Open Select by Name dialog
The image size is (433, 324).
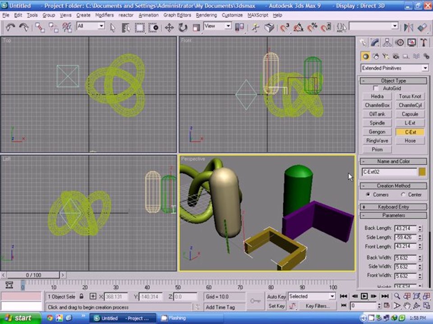[x=126, y=27]
